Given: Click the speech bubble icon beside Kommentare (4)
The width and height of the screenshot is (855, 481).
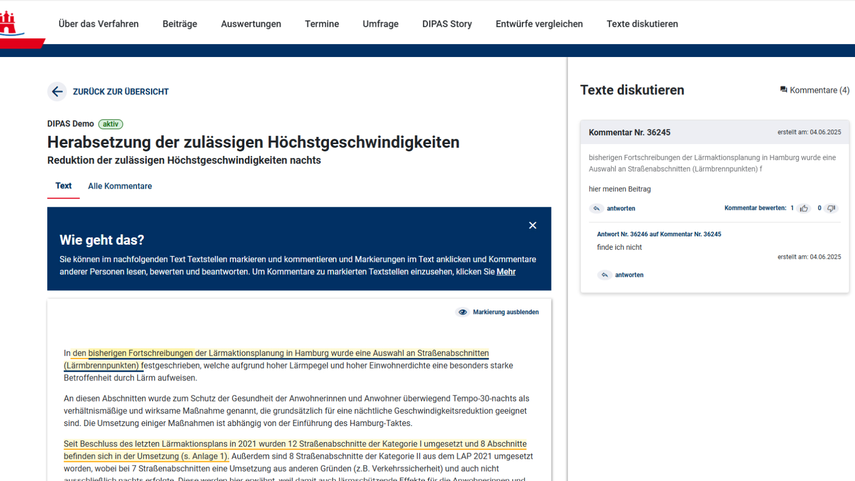Looking at the screenshot, I should tap(783, 89).
